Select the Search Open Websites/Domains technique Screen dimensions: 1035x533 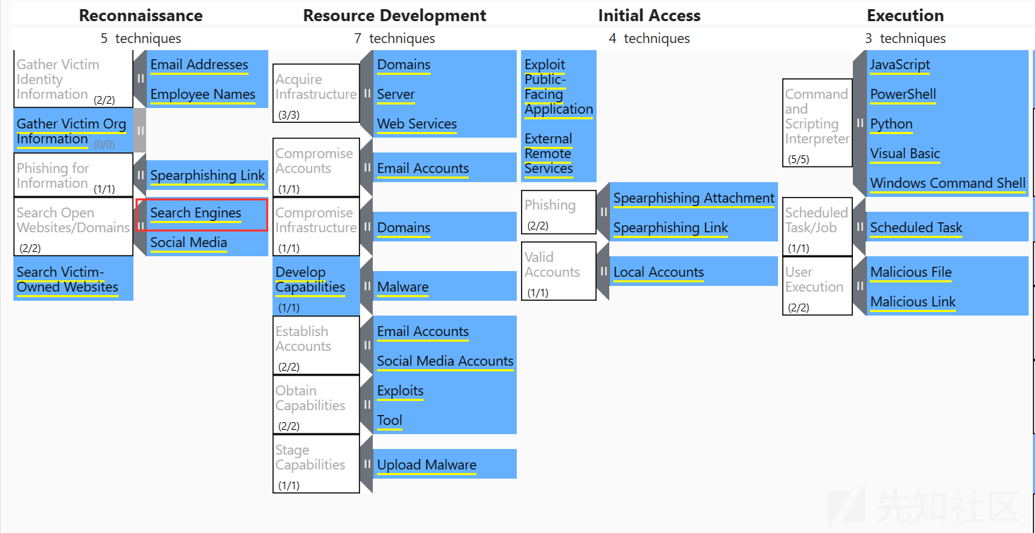click(73, 227)
